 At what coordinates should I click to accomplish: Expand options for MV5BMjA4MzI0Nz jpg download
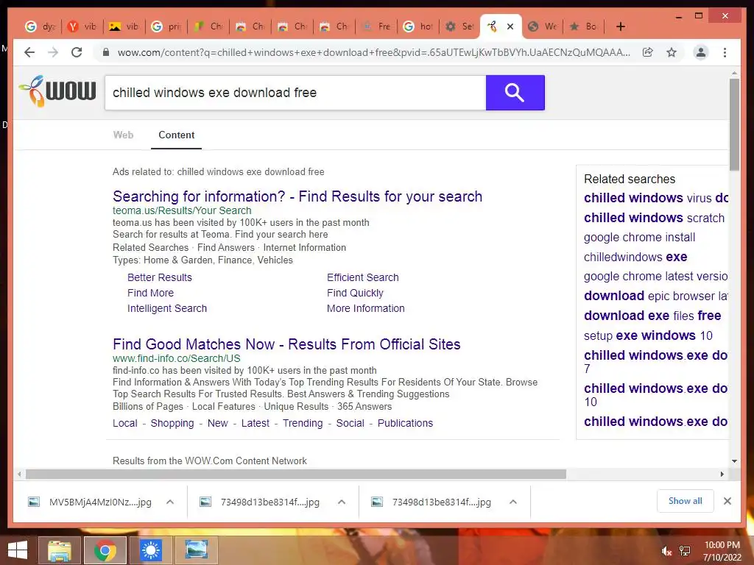170,502
